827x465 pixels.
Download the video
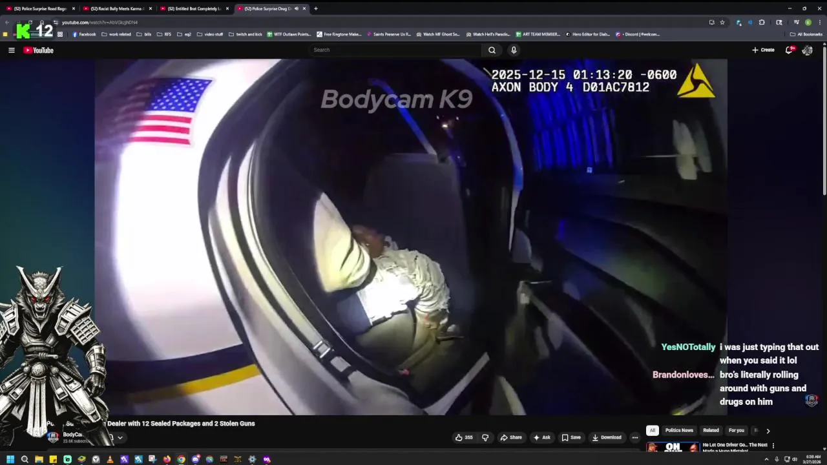(x=607, y=437)
